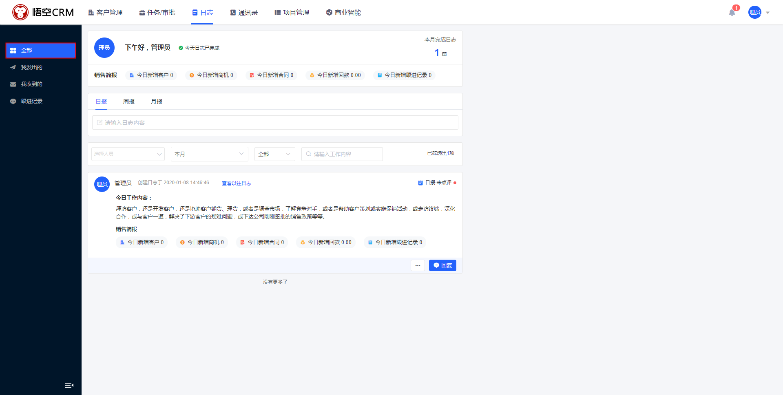Viewport: 783px width, 395px height.
Task: Click the search magnifier icon
Action: coord(308,154)
